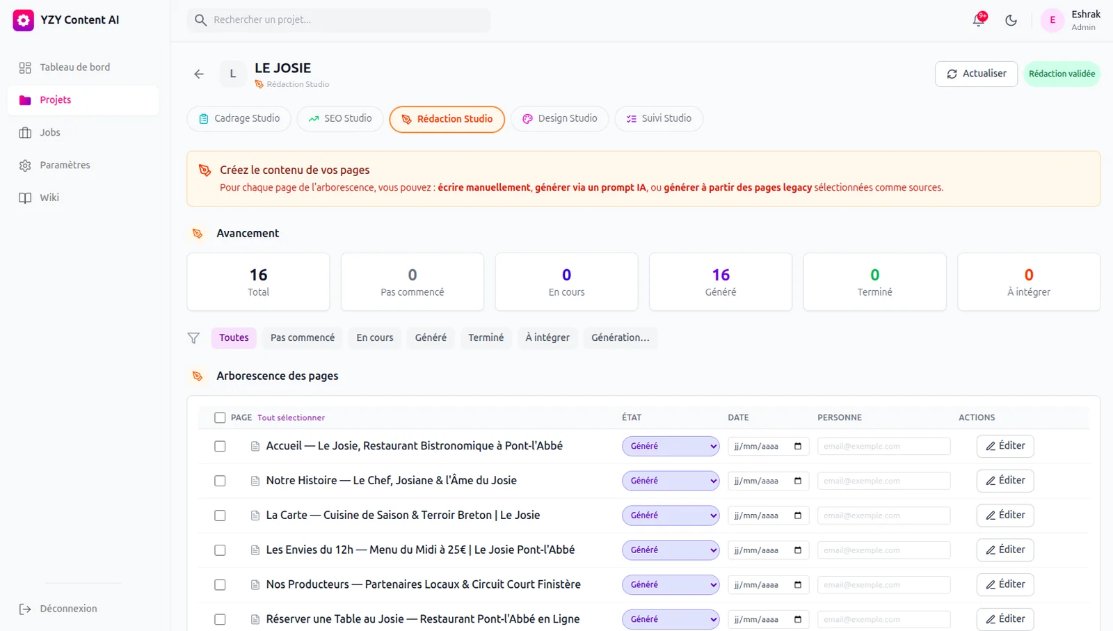Filter pages by À intégrer
This screenshot has height=631, width=1113.
pyautogui.click(x=547, y=338)
